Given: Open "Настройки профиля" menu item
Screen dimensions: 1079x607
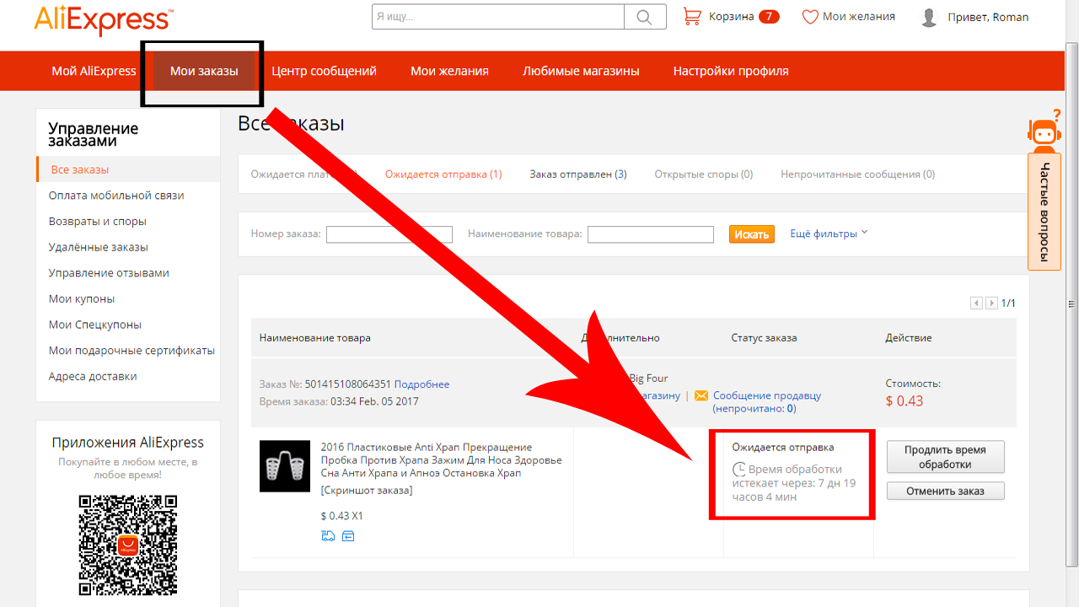Looking at the screenshot, I should 731,71.
